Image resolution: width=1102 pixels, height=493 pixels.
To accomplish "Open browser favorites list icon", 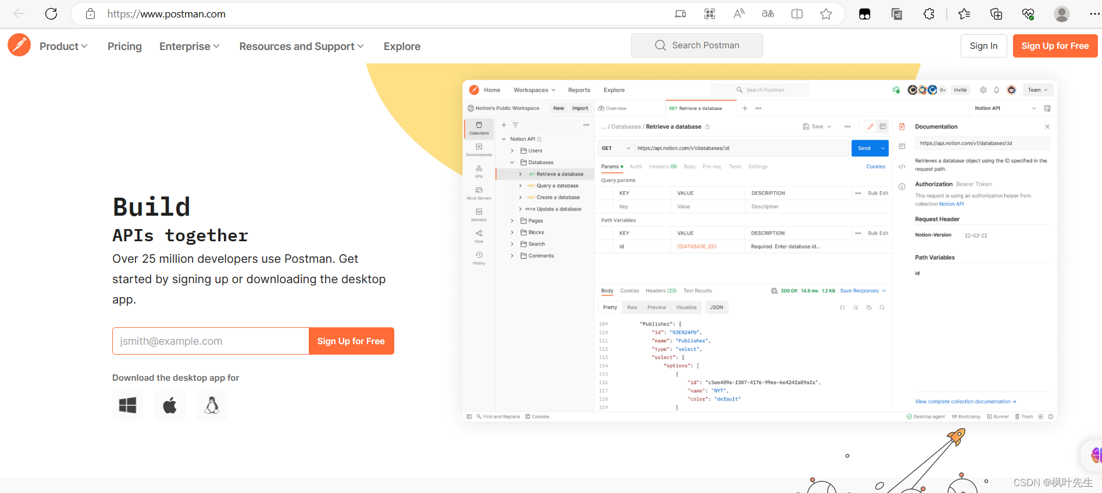I will [x=964, y=14].
